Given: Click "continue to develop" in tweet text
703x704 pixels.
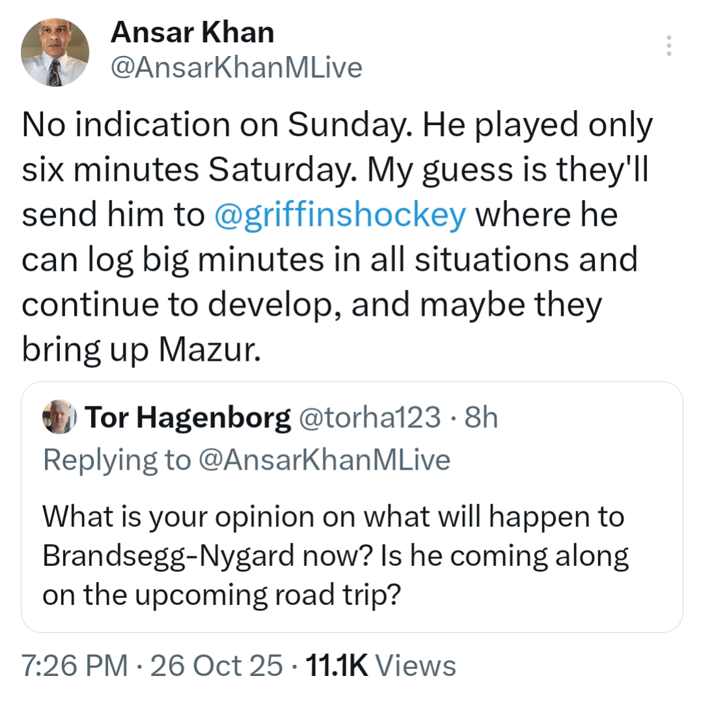Looking at the screenshot, I should coord(176,305).
